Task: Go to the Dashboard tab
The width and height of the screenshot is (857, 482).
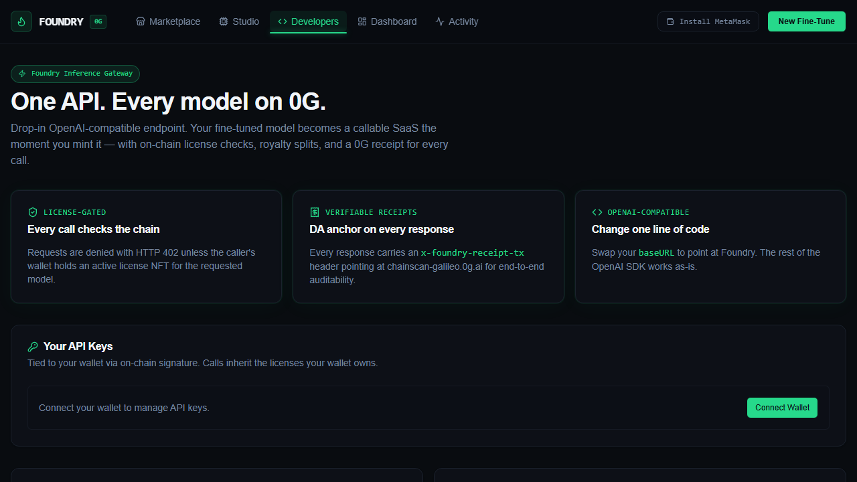Action: tap(387, 21)
